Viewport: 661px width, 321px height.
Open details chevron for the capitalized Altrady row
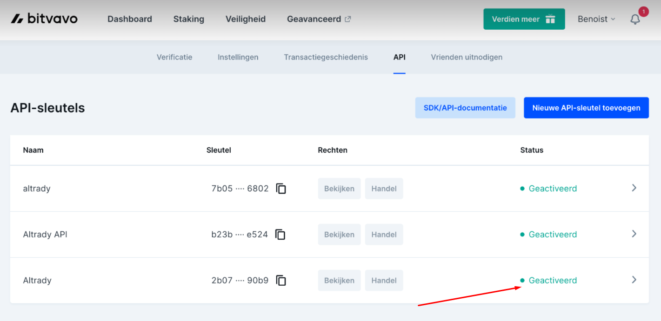[x=634, y=280]
